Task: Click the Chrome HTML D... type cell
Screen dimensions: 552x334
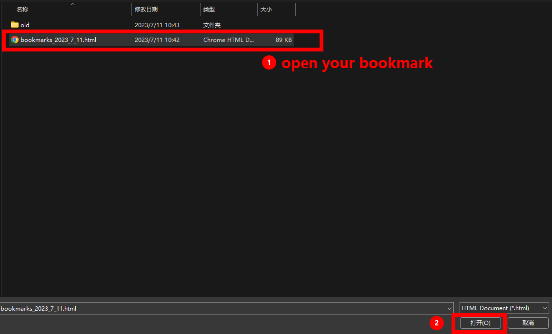Action: (229, 40)
